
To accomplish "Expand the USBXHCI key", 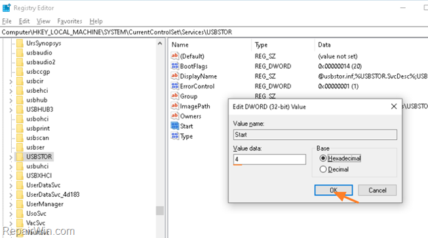I will click(10, 176).
